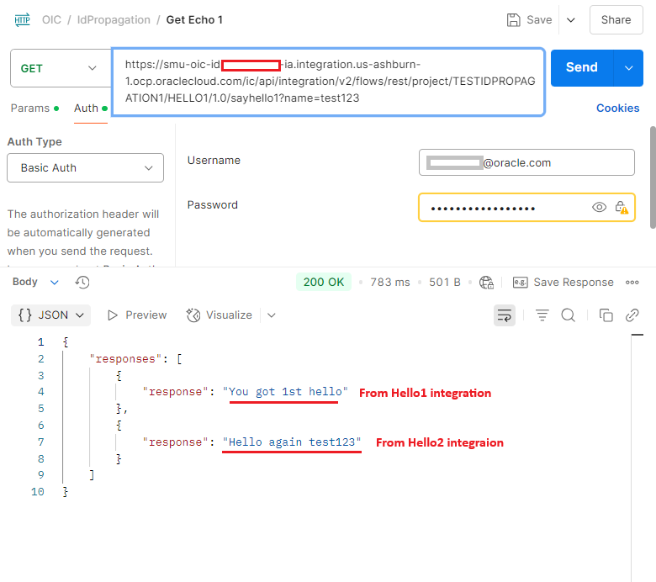Expand the JSON format dropdown
This screenshot has height=582, width=656.
[51, 315]
